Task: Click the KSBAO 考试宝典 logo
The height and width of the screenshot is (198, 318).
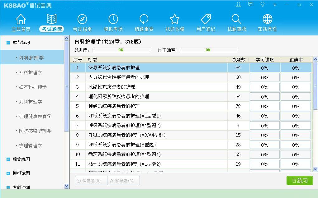Action: [28, 5]
